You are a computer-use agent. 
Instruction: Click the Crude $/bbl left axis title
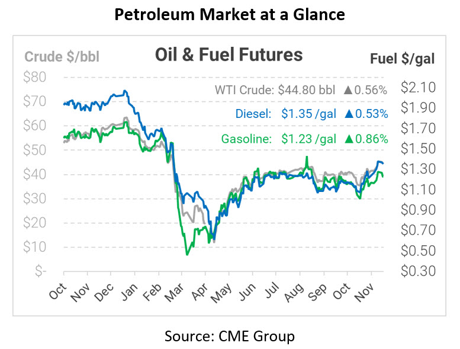(62, 56)
